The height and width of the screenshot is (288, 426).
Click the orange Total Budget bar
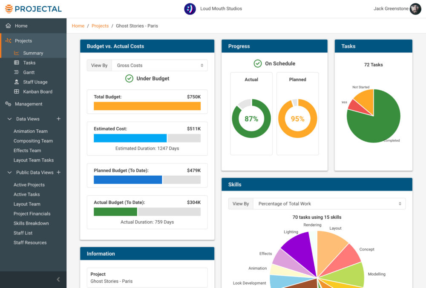point(147,106)
